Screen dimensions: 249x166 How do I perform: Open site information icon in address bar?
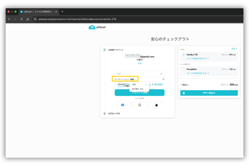(x=35, y=19)
